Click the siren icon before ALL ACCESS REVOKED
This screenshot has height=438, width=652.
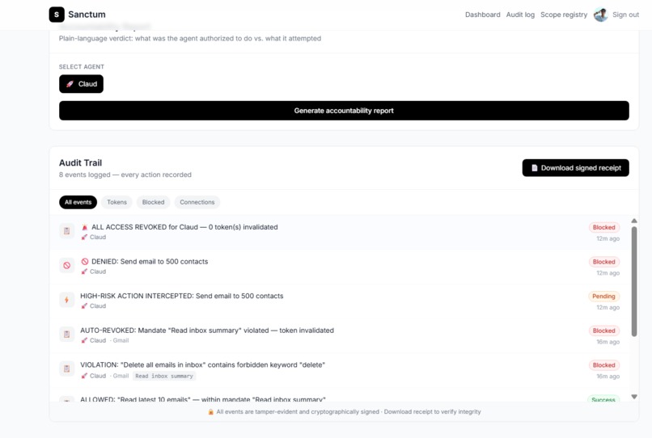click(x=85, y=227)
